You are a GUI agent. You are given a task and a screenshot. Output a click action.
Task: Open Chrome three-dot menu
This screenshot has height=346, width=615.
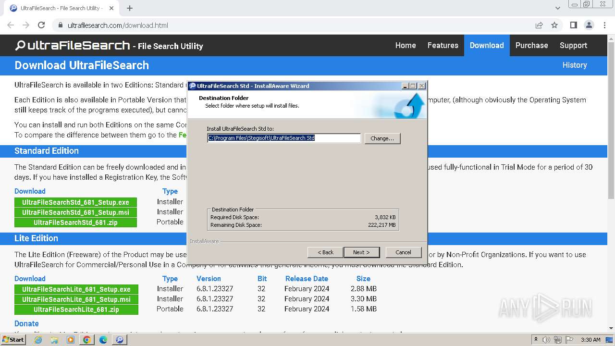604,25
